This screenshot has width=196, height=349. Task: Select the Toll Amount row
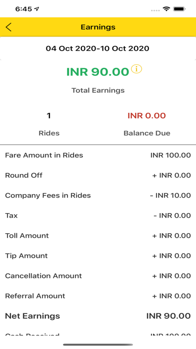point(98,236)
